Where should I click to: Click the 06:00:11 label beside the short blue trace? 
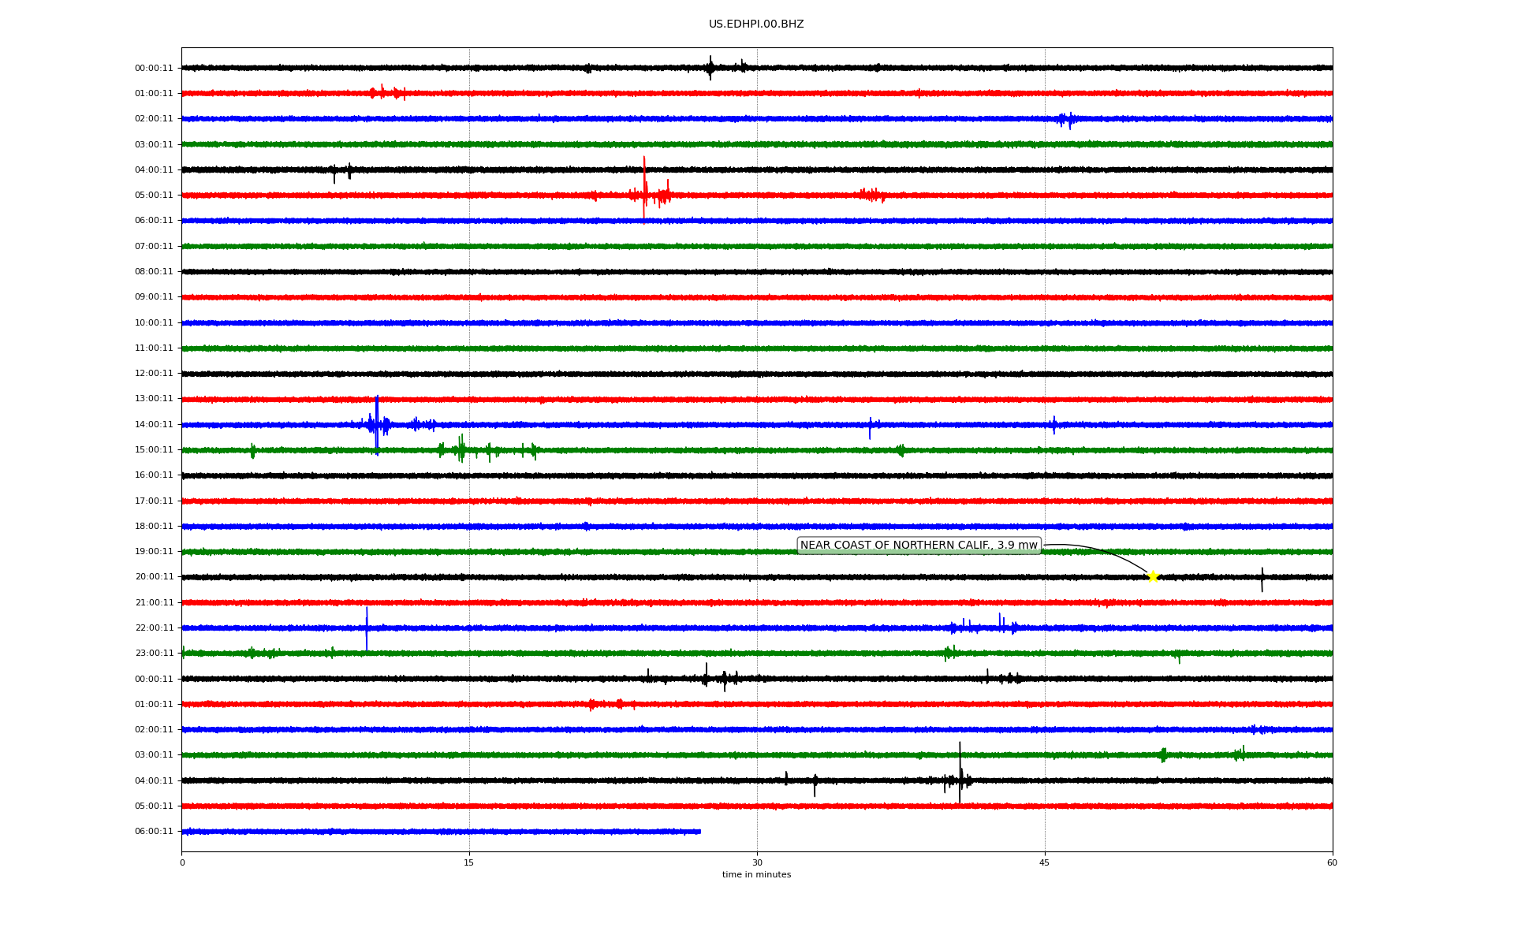(154, 832)
